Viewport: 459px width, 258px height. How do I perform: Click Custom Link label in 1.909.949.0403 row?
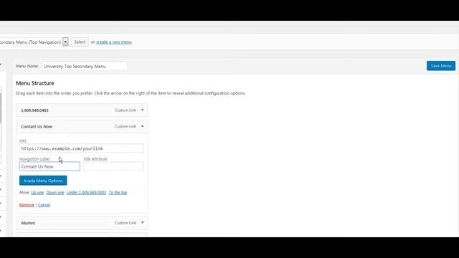[126, 110]
